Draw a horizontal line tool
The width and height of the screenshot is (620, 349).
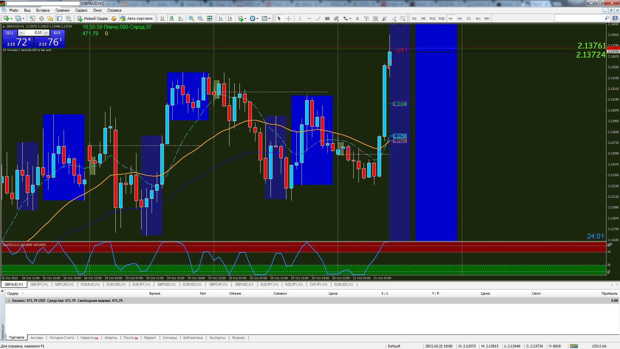tap(309, 18)
